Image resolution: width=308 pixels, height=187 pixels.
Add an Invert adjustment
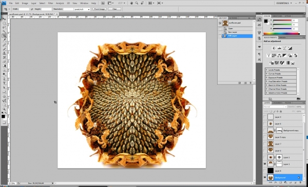pyautogui.click(x=271, y=63)
